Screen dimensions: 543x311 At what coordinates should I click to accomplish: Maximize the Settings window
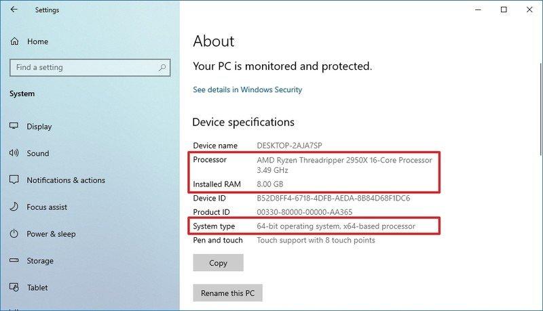click(x=504, y=9)
